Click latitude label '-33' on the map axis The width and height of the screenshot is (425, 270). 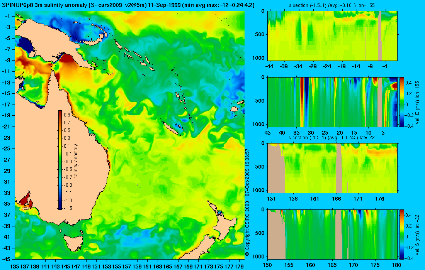[x=6, y=192]
